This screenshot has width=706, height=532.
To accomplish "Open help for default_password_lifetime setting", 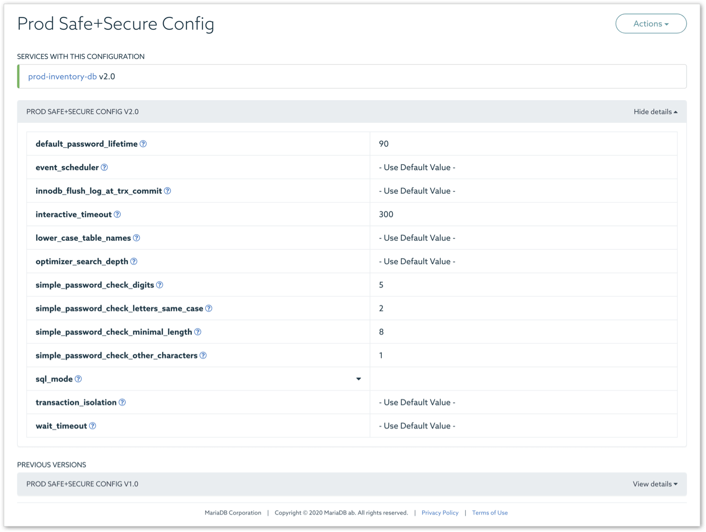I will pyautogui.click(x=143, y=143).
